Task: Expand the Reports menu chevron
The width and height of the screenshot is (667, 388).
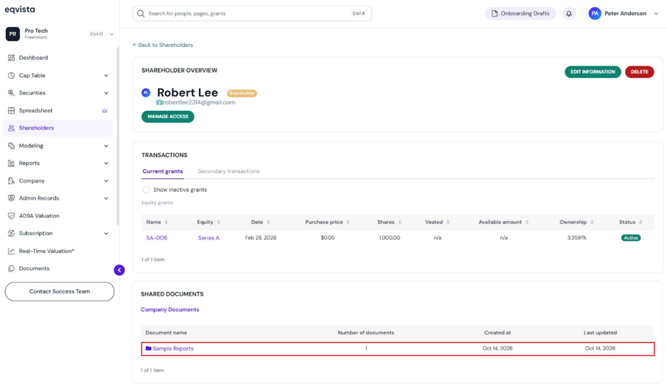Action: [x=106, y=163]
